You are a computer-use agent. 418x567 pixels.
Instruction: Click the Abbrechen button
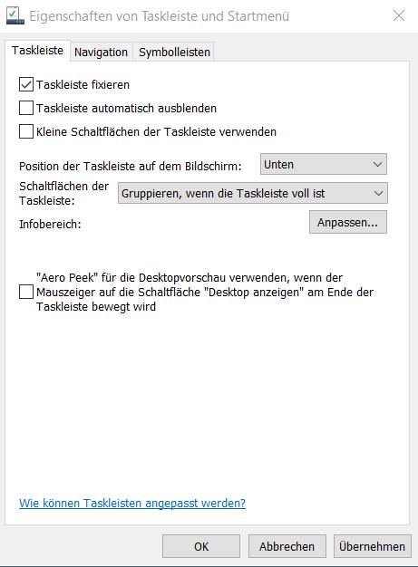click(287, 546)
